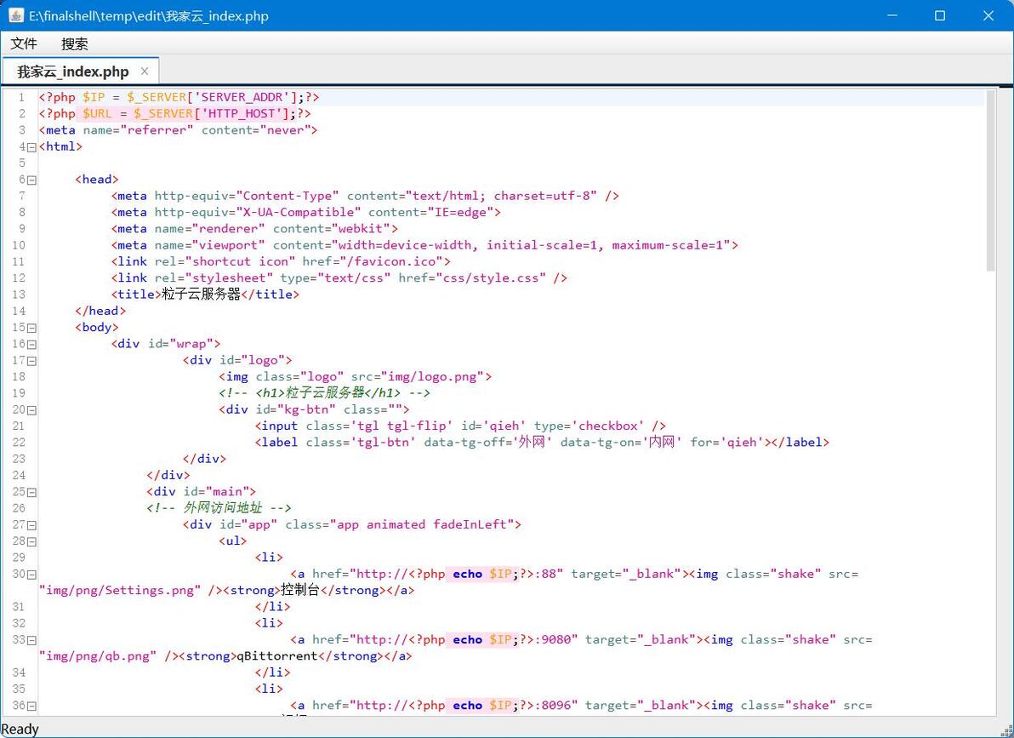Collapse the fold at line 30
The width and height of the screenshot is (1014, 738).
coord(31,575)
